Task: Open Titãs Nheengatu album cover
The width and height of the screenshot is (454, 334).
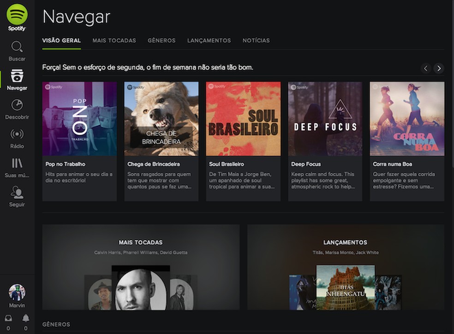Action: (x=346, y=287)
